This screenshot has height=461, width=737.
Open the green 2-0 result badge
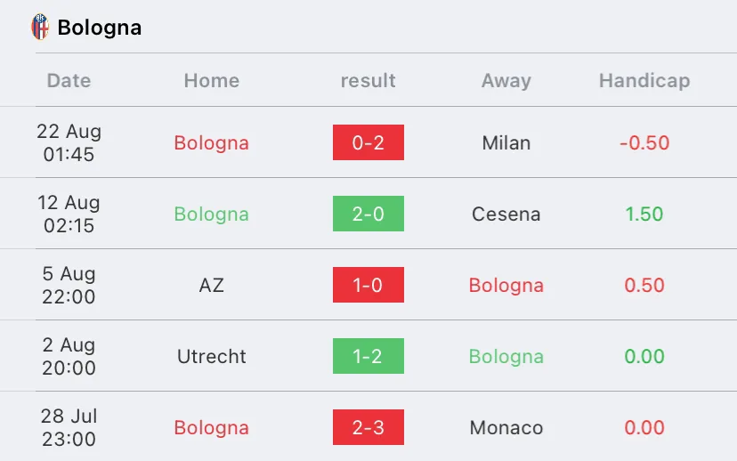[368, 214]
